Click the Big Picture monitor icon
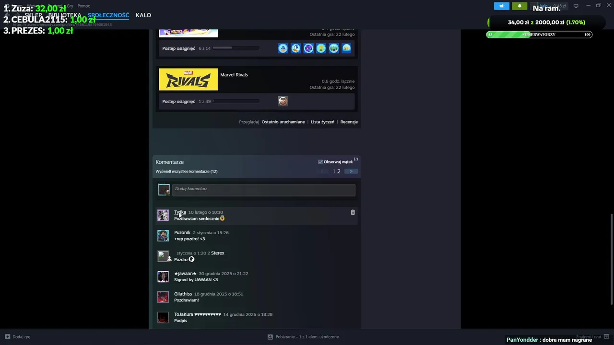 pos(576,6)
